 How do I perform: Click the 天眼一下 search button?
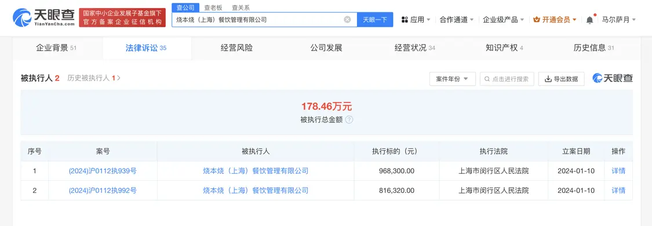374,20
